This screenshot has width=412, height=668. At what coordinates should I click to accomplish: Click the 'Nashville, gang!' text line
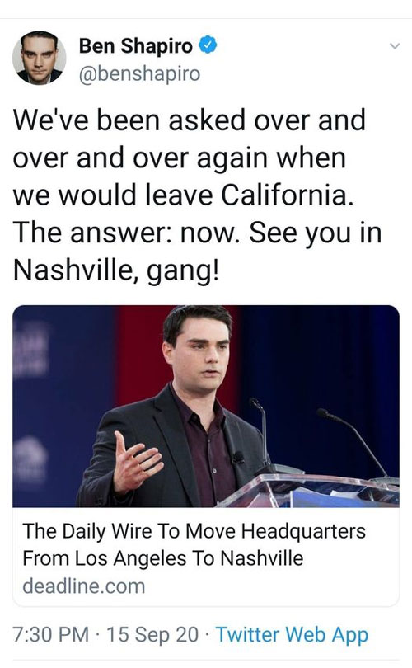[x=115, y=270]
